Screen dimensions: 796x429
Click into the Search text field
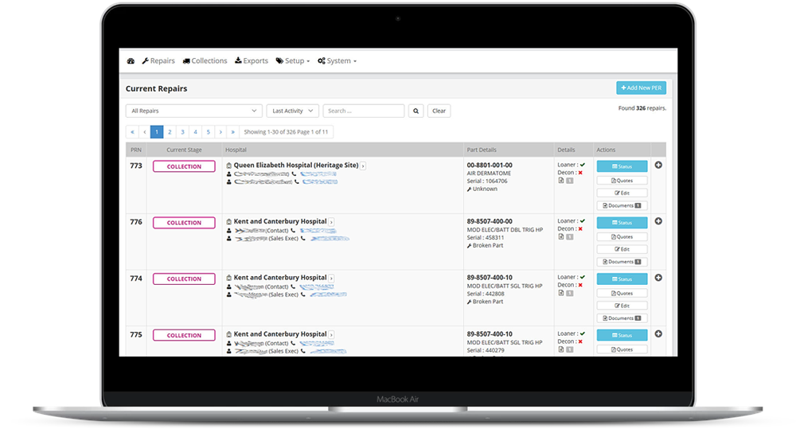pyautogui.click(x=363, y=111)
